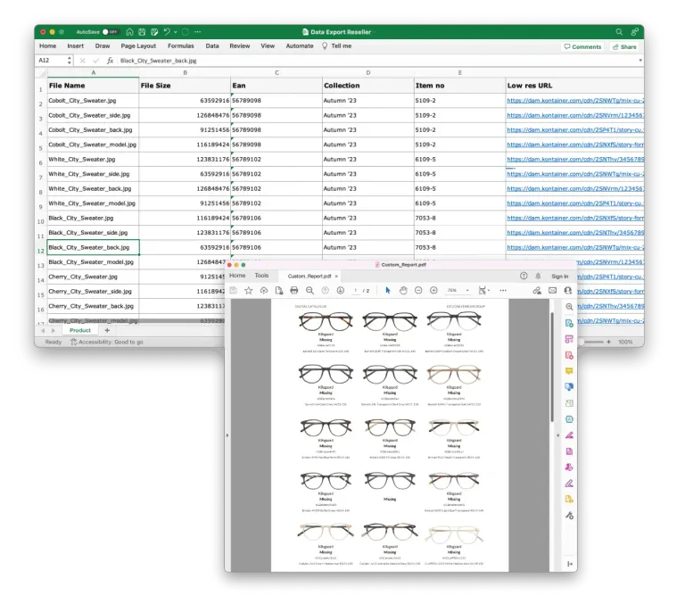Screen dimensions: 685x612
Task: Click the email envelope icon in PDF toolbar
Action: coord(553,291)
